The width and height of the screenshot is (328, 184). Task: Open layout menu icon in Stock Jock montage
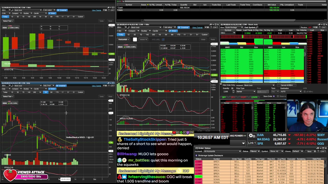[315, 27]
